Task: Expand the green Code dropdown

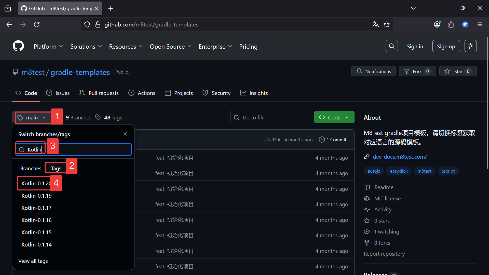Action: tap(334, 117)
